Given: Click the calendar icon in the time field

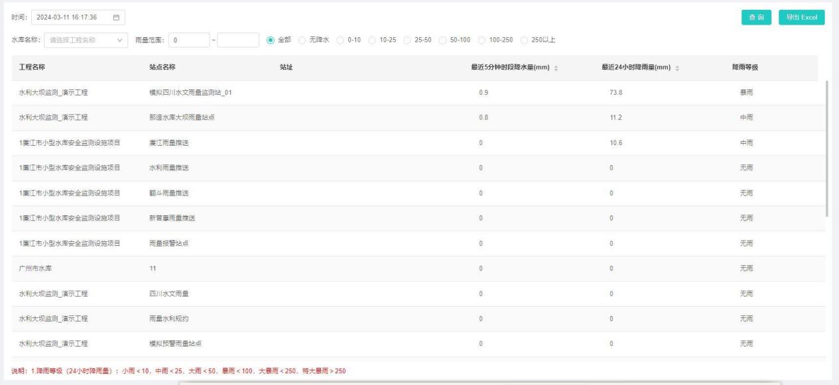Looking at the screenshot, I should click(116, 17).
